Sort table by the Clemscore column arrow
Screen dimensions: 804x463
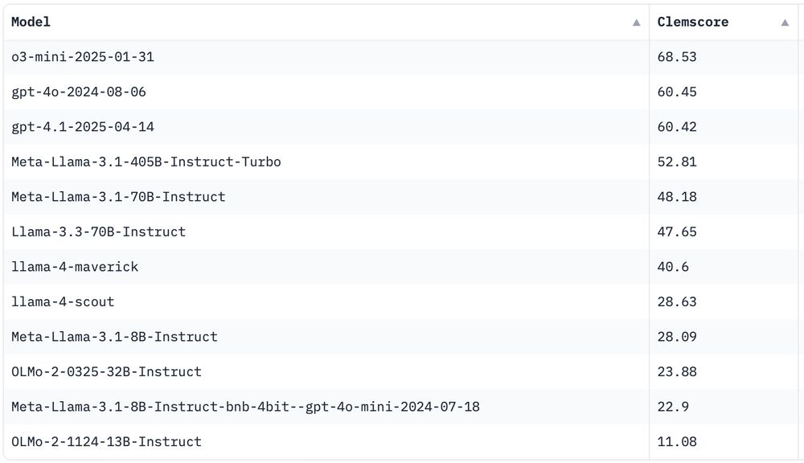click(x=785, y=23)
